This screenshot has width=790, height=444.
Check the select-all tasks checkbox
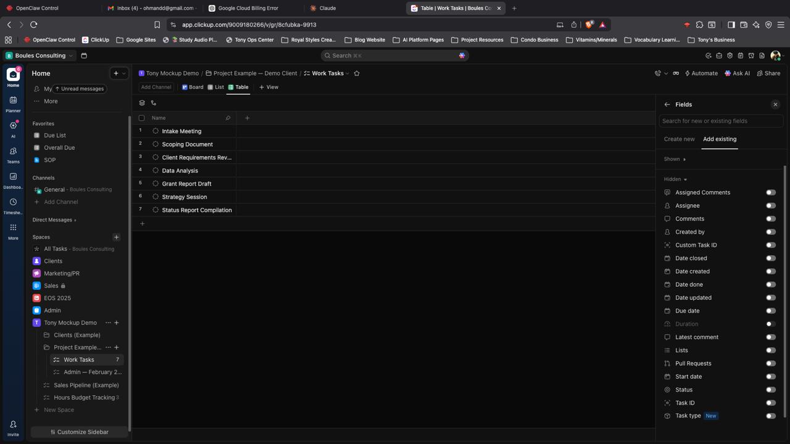coord(142,118)
